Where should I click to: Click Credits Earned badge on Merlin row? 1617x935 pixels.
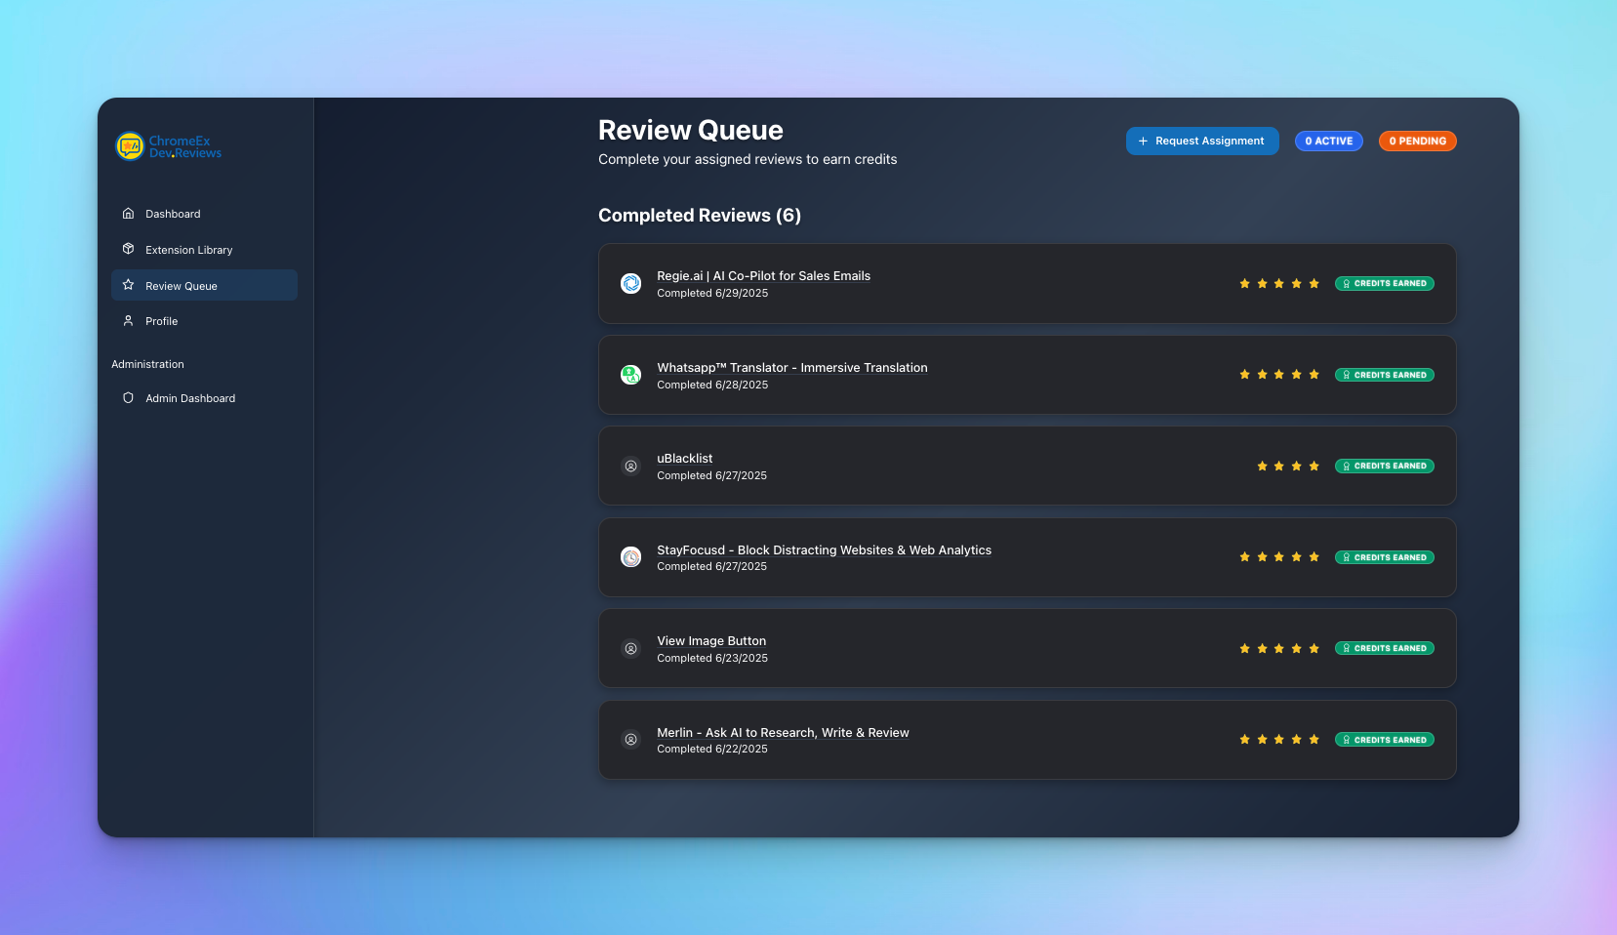tap(1385, 740)
